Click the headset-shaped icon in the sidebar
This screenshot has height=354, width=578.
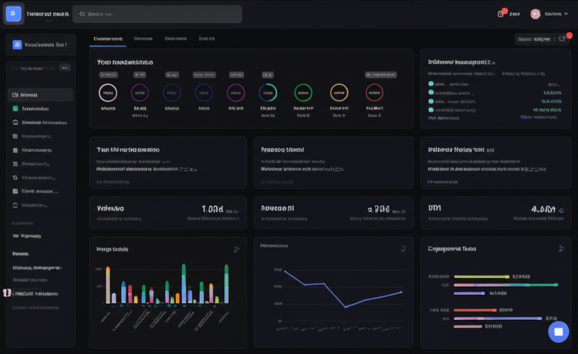click(x=15, y=122)
